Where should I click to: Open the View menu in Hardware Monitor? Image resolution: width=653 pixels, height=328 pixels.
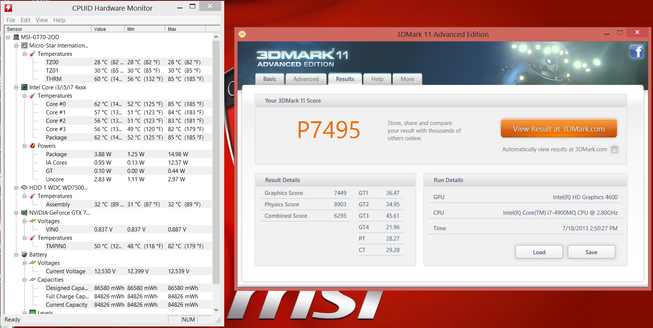coord(42,20)
